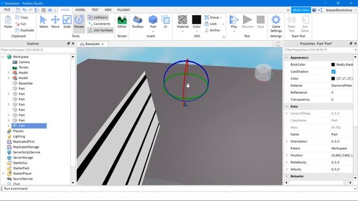Expand the Orientation property

click(287, 141)
